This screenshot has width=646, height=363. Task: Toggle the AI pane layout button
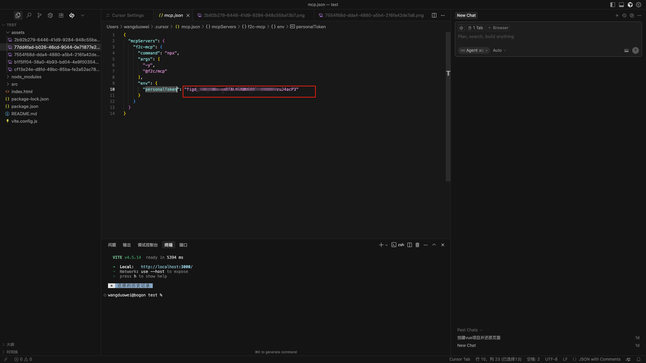pyautogui.click(x=630, y=5)
